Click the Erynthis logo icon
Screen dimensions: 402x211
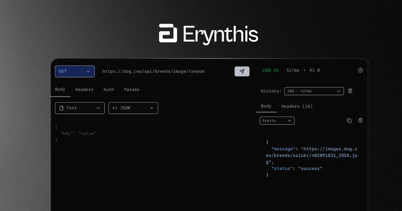point(169,33)
